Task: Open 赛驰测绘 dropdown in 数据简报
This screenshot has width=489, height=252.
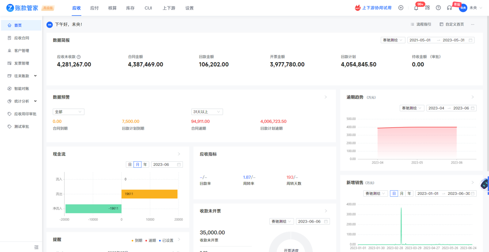Action: coord(393,40)
